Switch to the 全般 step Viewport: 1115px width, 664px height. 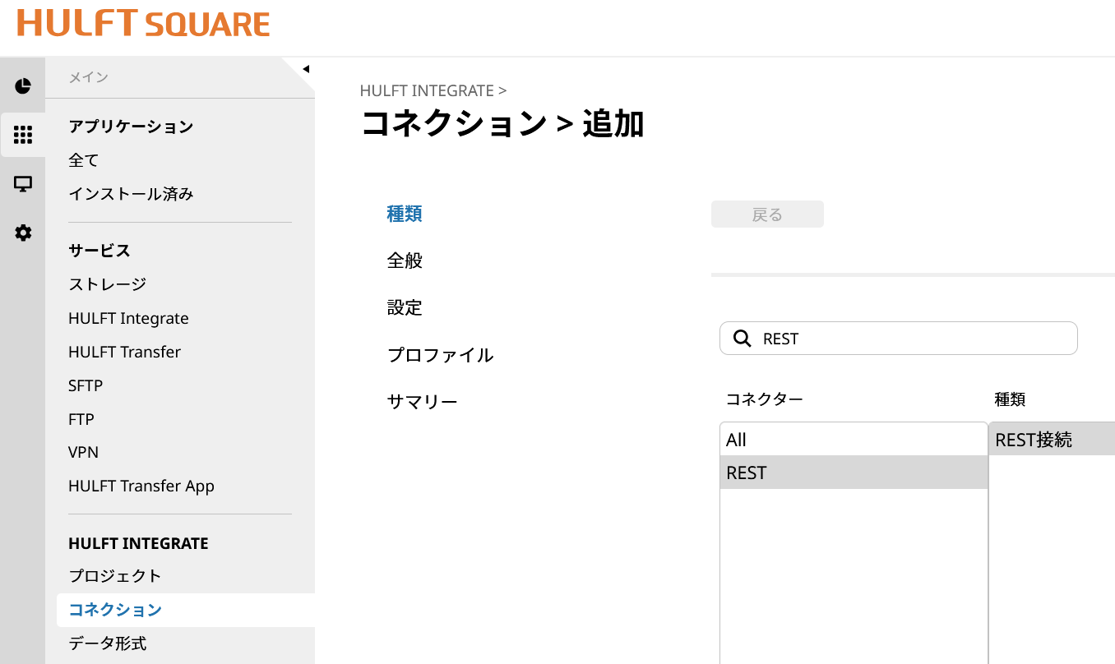(405, 261)
